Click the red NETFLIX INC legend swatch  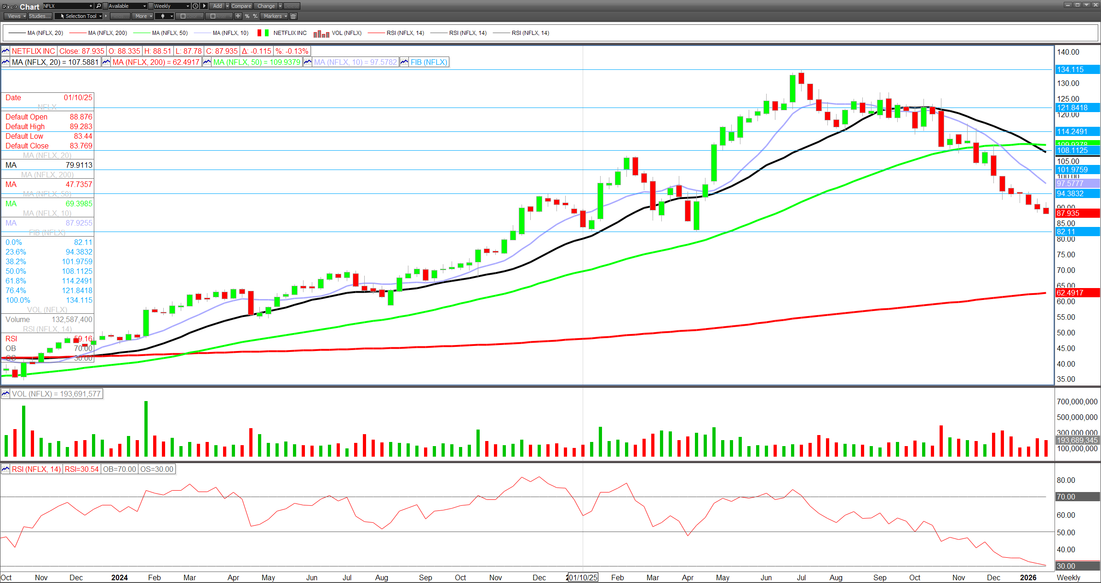coord(259,33)
